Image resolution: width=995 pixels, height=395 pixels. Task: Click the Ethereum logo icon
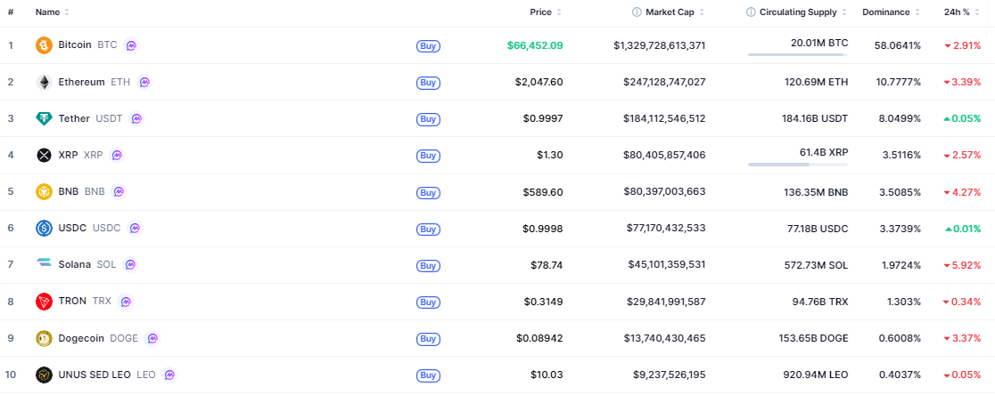44,82
